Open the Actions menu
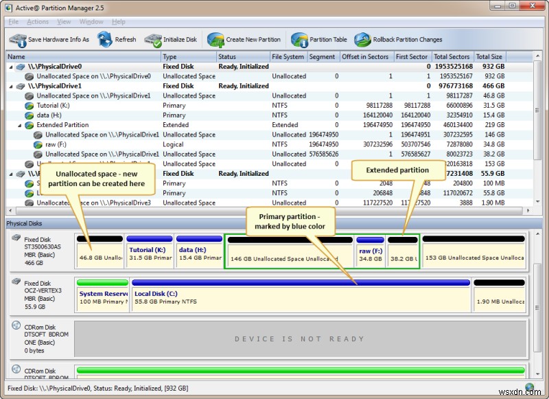Viewport: 549px width, 399px height. point(38,22)
